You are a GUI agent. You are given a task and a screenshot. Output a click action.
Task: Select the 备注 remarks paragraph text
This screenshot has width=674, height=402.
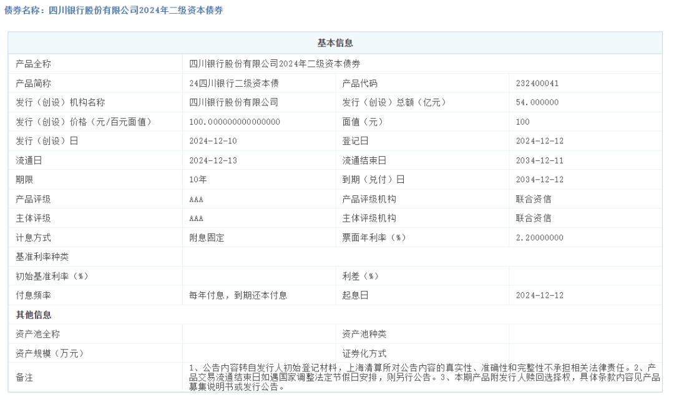tap(424, 378)
